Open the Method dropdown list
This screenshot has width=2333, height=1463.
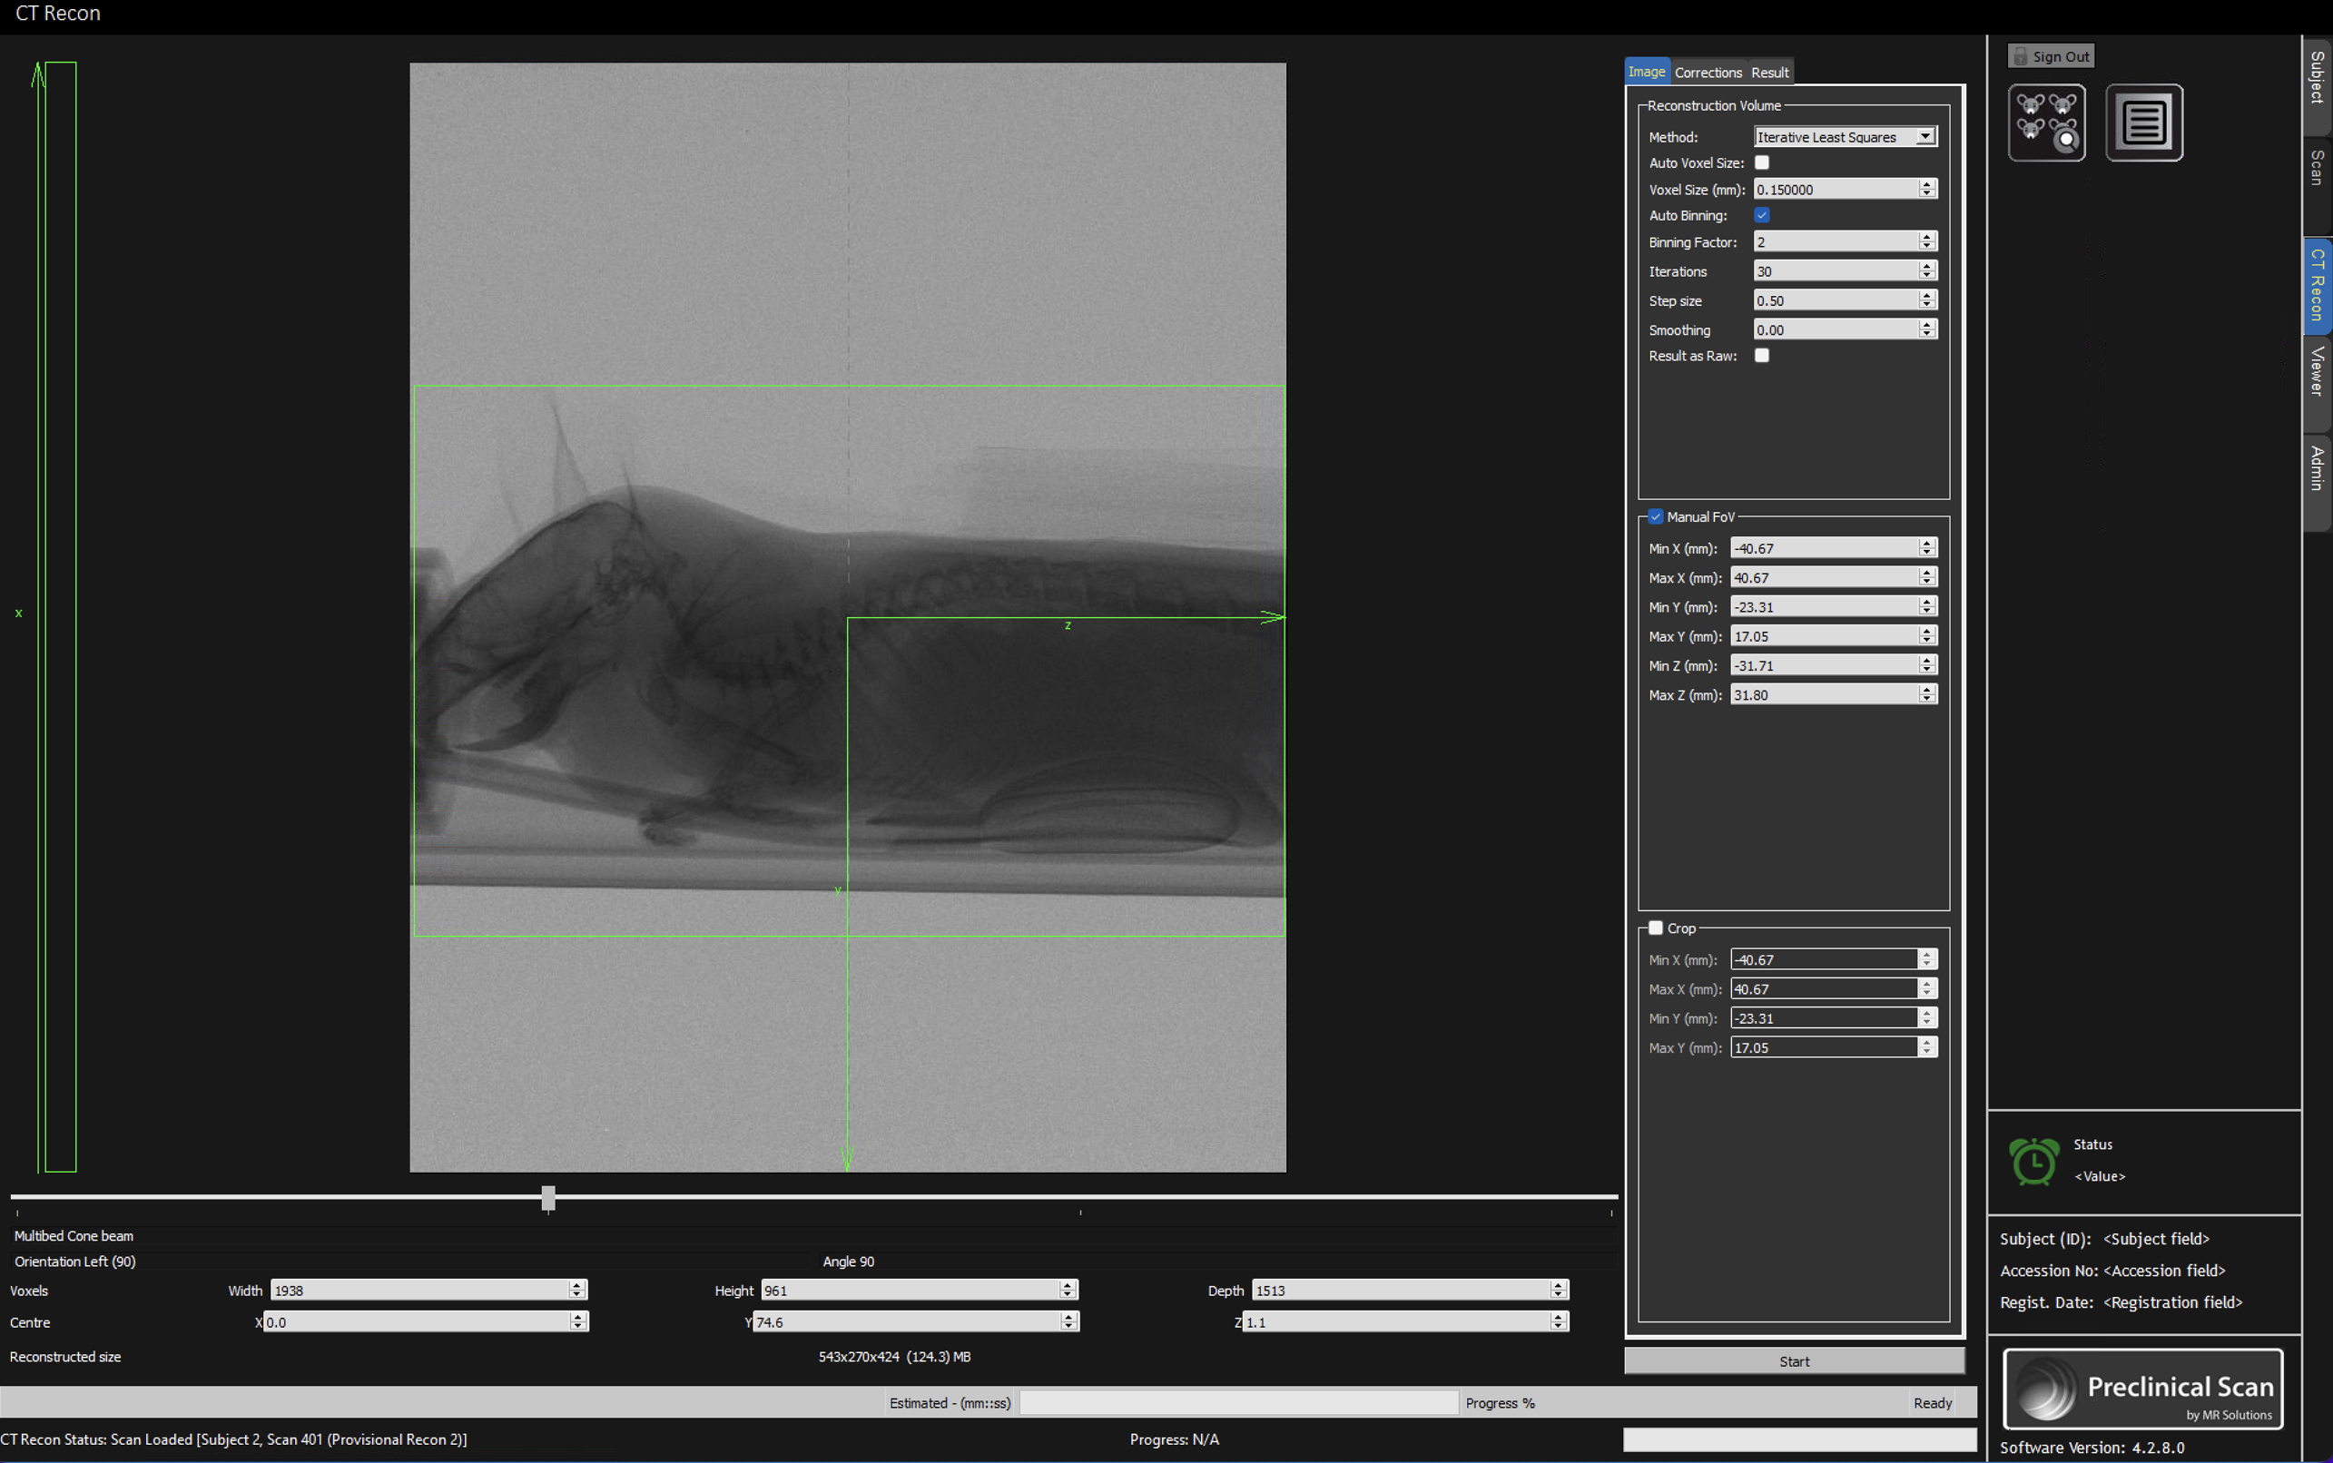click(1925, 136)
